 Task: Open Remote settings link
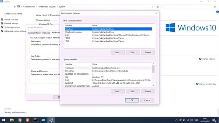(x=11, y=24)
